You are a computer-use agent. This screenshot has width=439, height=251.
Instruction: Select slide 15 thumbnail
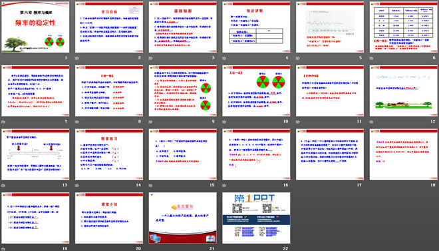point(182,154)
